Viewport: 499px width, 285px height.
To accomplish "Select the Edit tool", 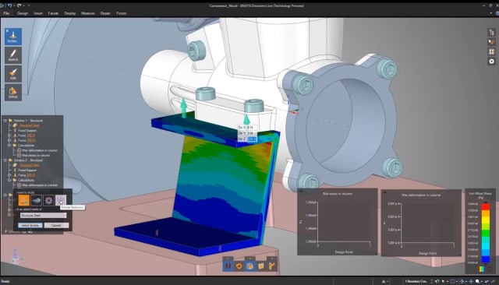I will coord(13,74).
